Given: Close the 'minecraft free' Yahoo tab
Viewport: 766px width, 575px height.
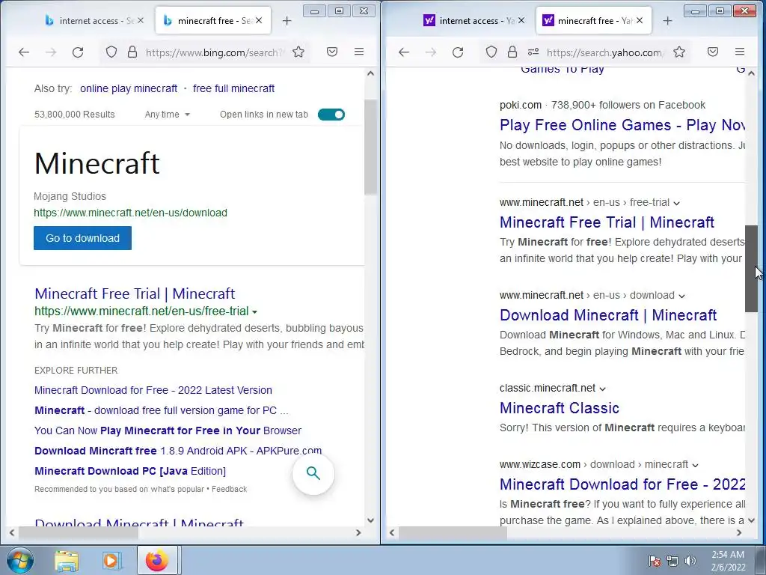Looking at the screenshot, I should 640,20.
